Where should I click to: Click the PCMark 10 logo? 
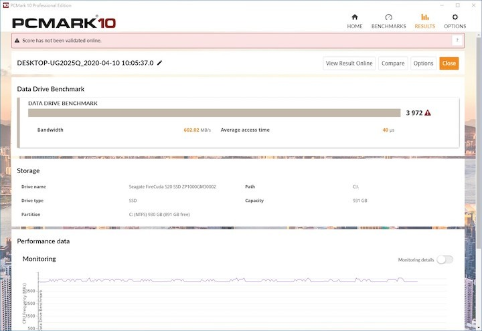(64, 22)
